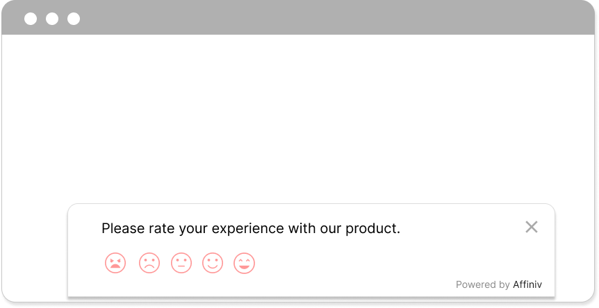Choose the sad frowning face rating
The width and height of the screenshot is (599, 308).
click(149, 263)
